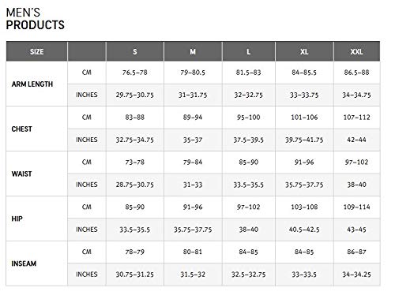The width and height of the screenshot is (395, 299).
Task: Click the arm length cm cell 76.5–78
Action: point(135,73)
